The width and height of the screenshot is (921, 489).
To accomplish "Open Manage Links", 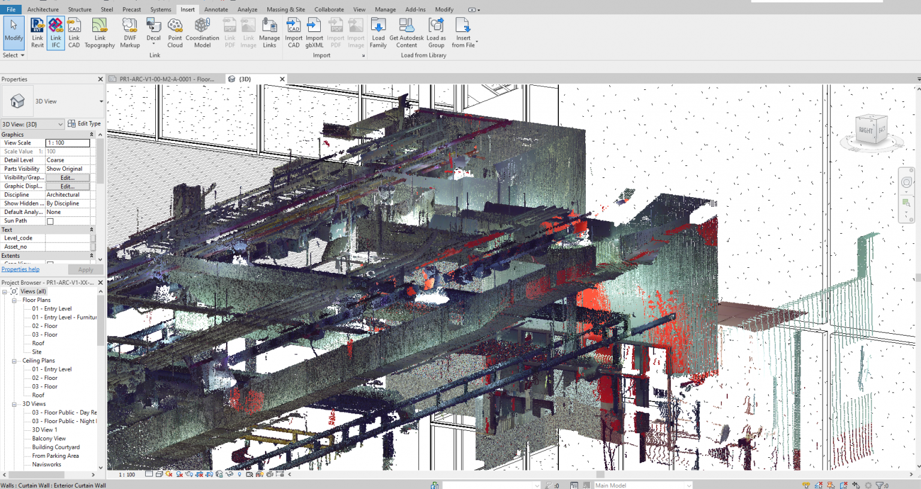I will click(x=269, y=32).
